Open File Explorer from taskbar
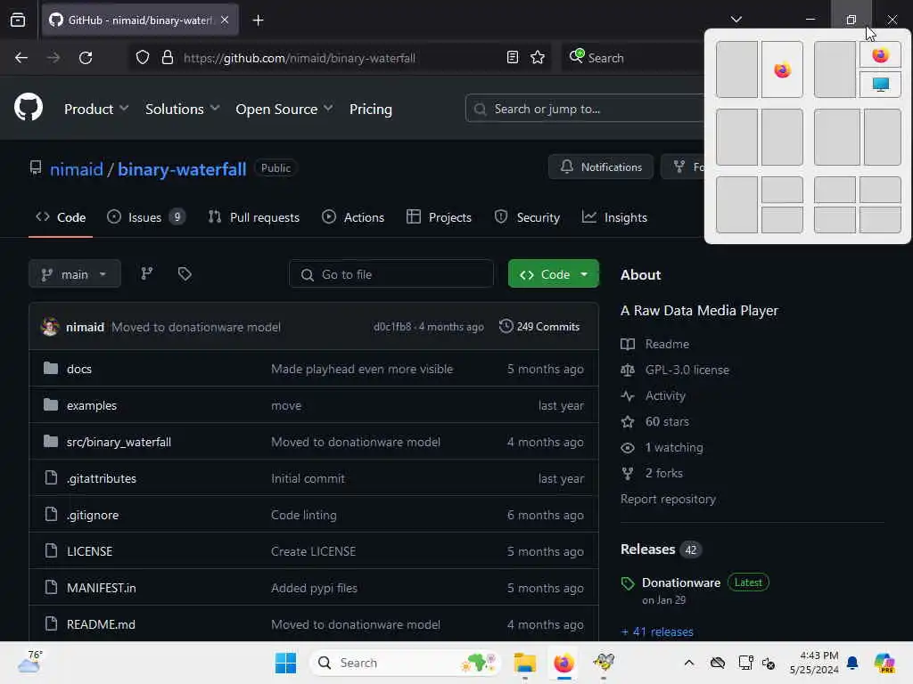Viewport: 913px width, 684px height. click(x=524, y=663)
